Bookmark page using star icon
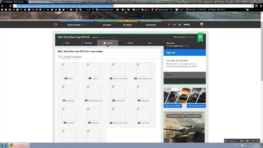Screen dimensions: 263x148 252,6
